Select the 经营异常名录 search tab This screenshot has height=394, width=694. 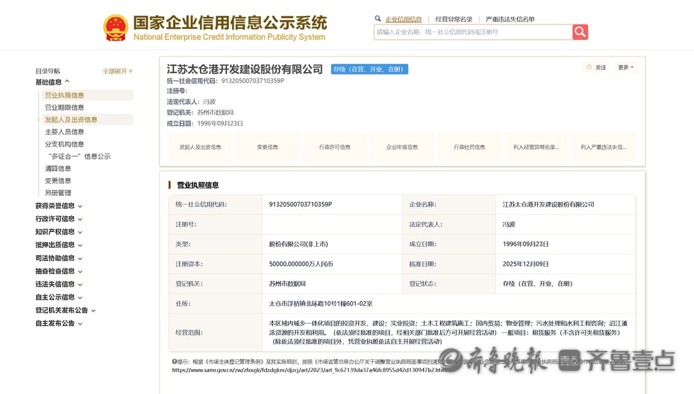pyautogui.click(x=454, y=19)
